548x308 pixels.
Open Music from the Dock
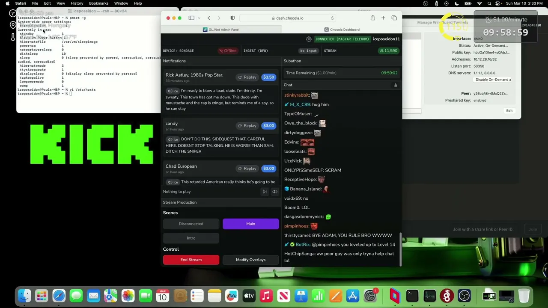(266, 296)
